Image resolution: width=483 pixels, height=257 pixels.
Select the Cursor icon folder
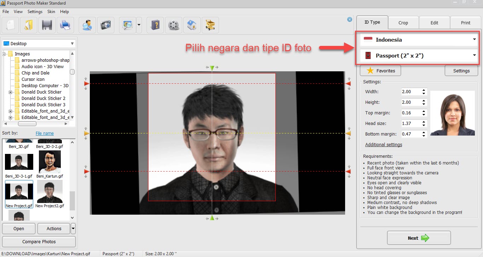tap(33, 79)
